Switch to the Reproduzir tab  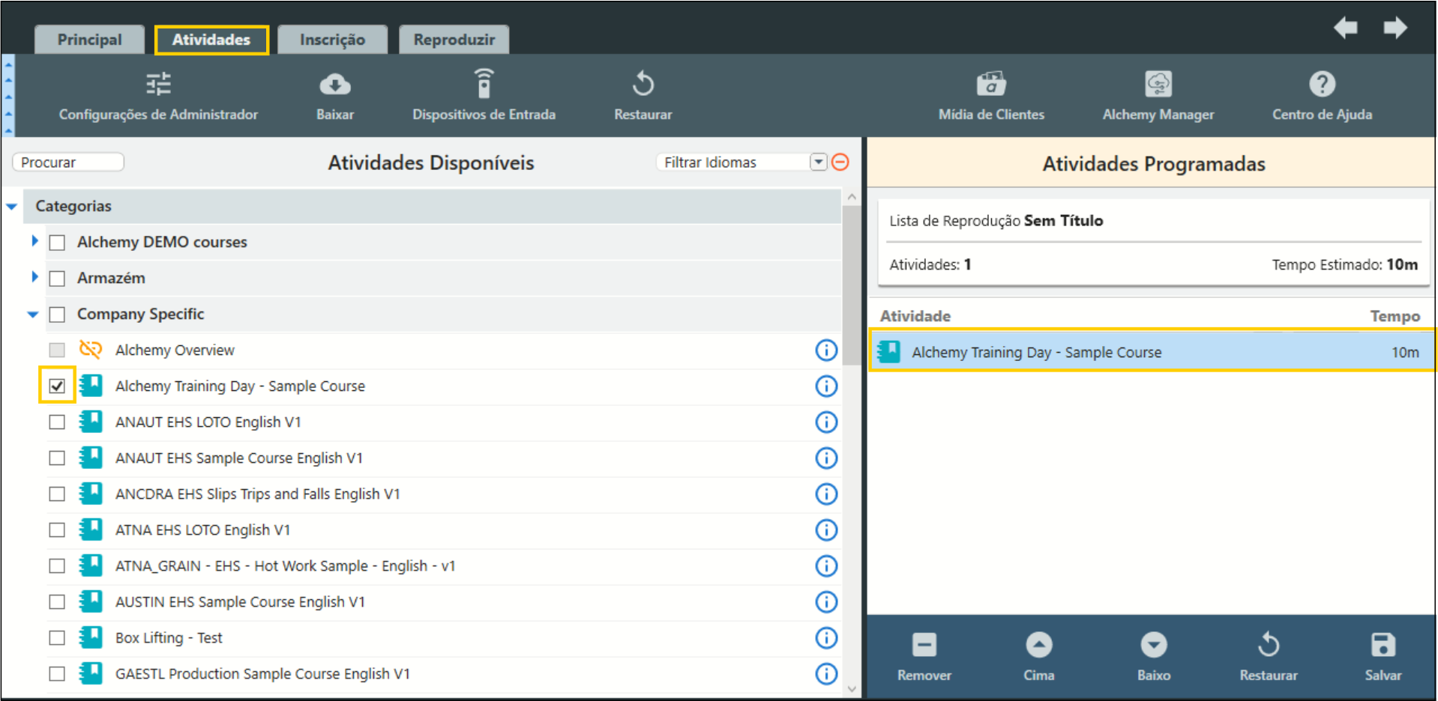point(454,40)
